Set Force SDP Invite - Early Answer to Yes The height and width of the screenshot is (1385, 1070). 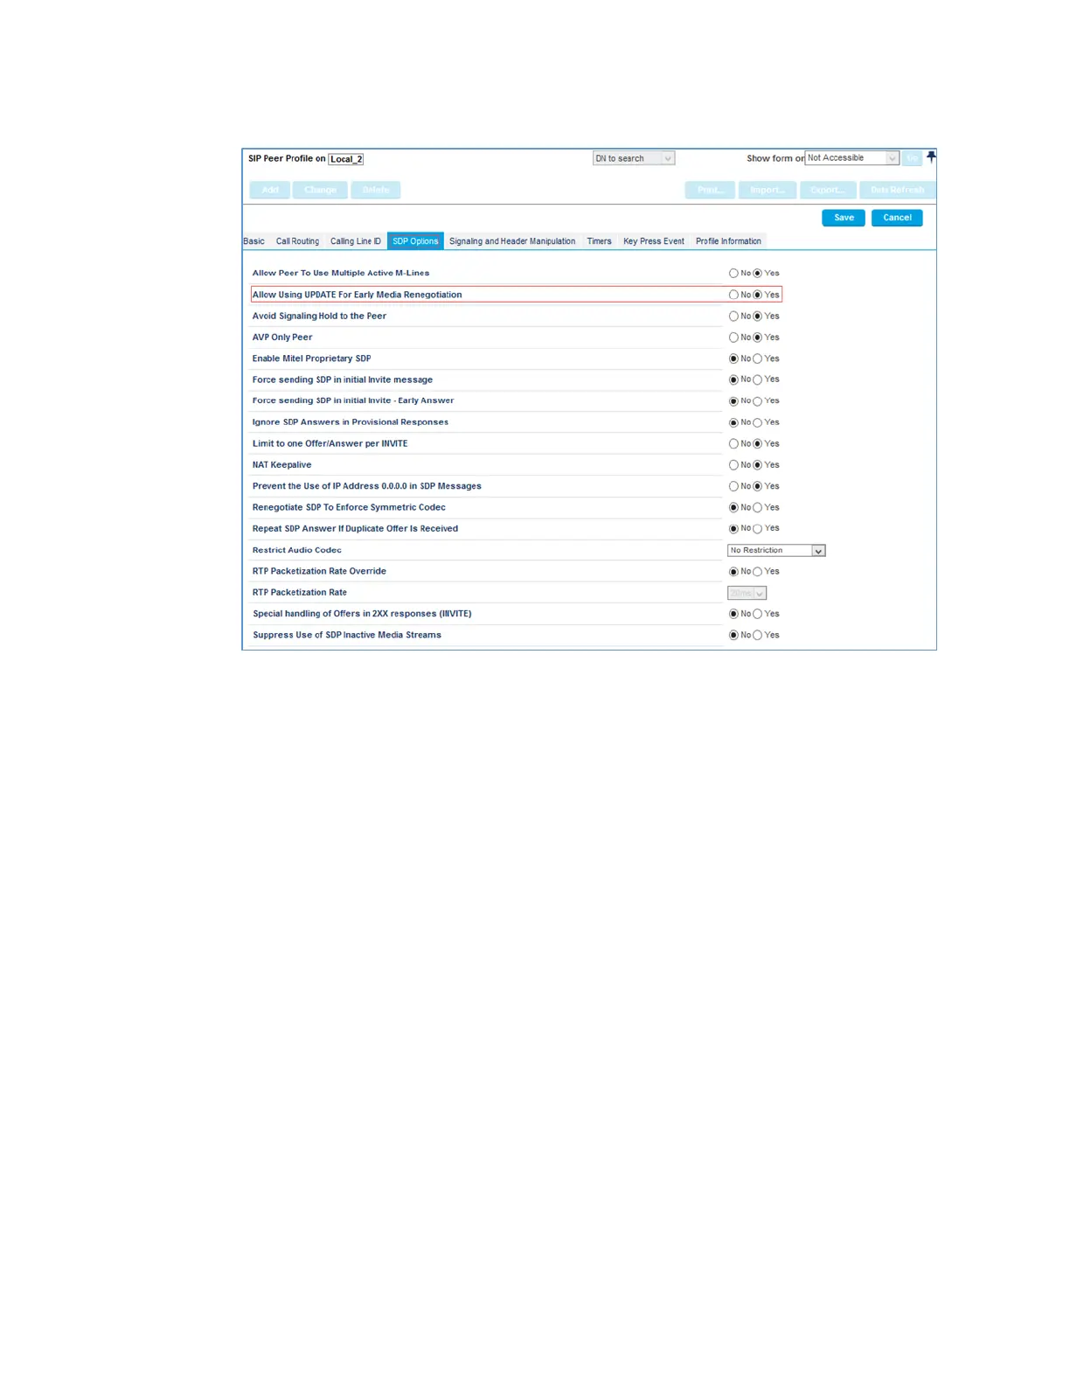pyautogui.click(x=758, y=401)
